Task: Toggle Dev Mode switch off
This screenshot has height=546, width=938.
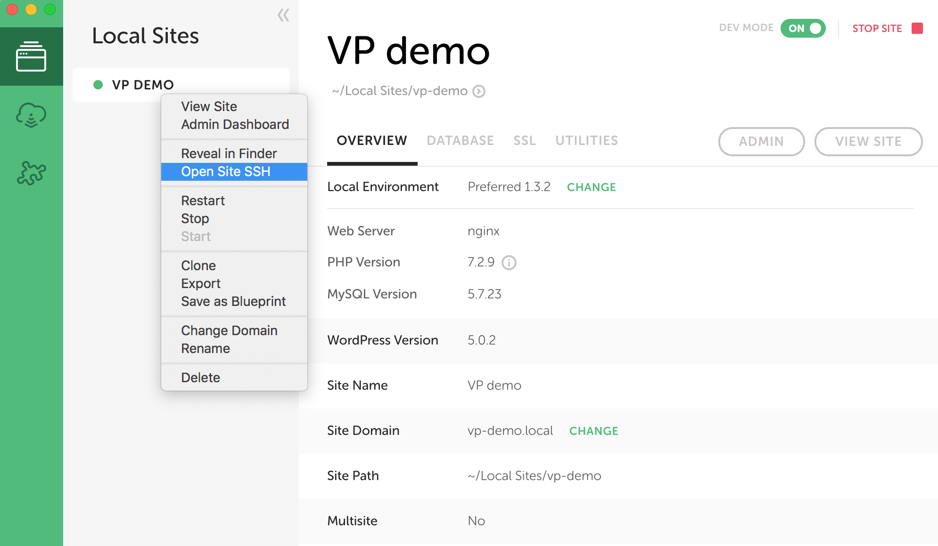Action: tap(803, 28)
